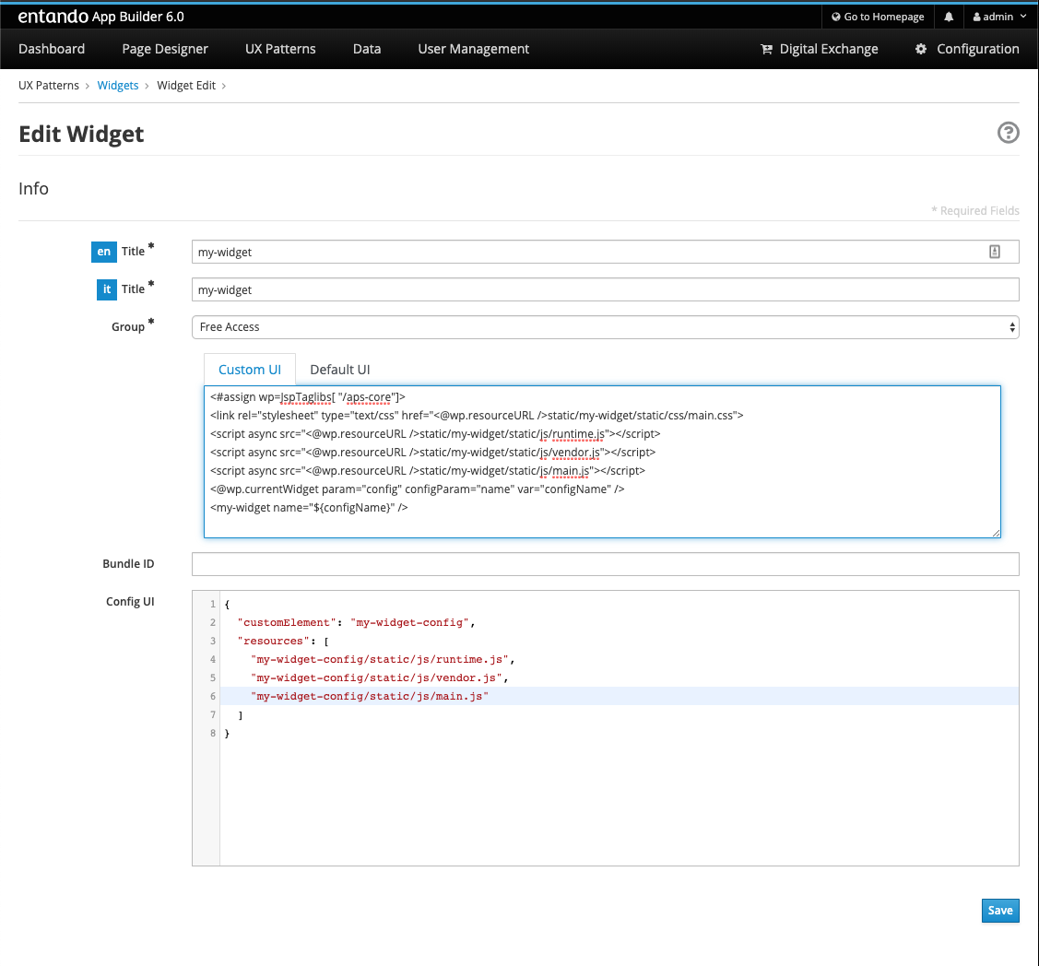Open the UX Patterns menu
This screenshot has height=966, width=1039.
[x=280, y=49]
